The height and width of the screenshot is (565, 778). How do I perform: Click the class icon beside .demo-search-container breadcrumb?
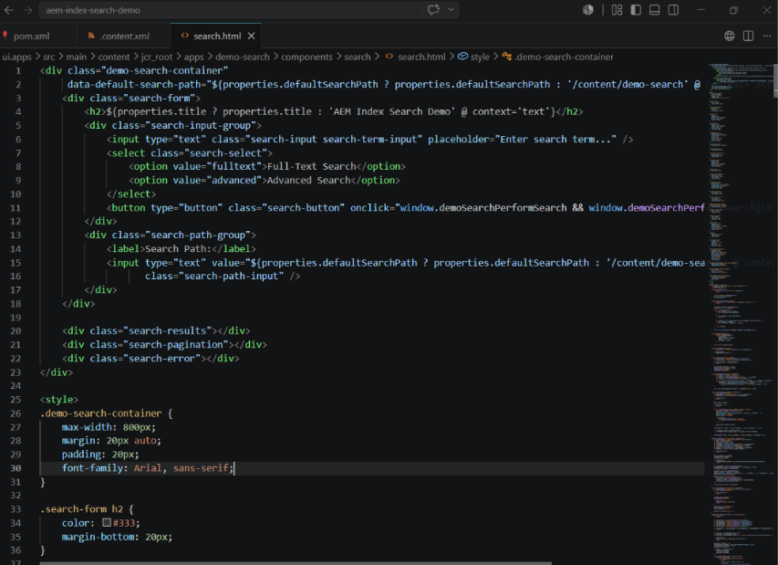506,57
